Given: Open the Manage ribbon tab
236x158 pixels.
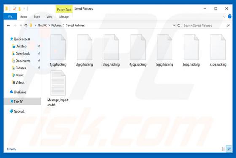Looking at the screenshot, I should pos(64,17).
